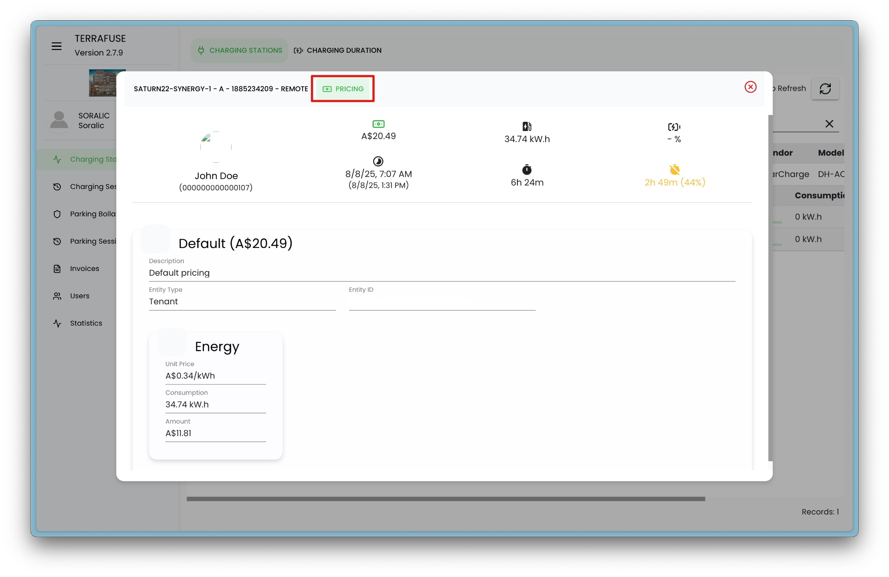This screenshot has width=889, height=577.
Task: Click the battery state of charge icon
Action: click(x=674, y=127)
